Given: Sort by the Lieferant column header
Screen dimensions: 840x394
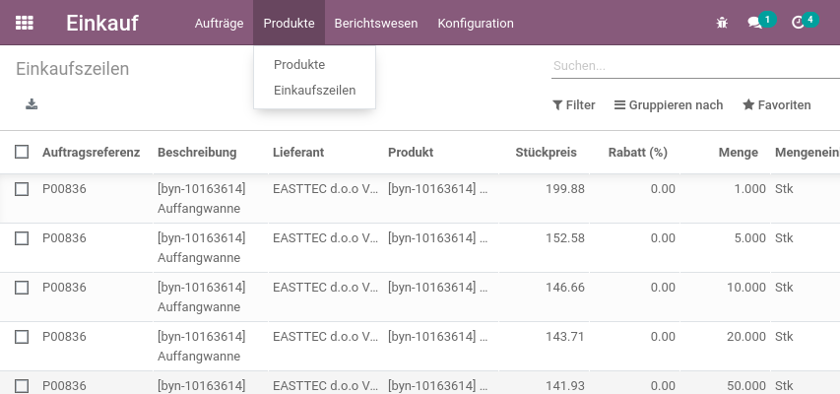Looking at the screenshot, I should point(298,153).
